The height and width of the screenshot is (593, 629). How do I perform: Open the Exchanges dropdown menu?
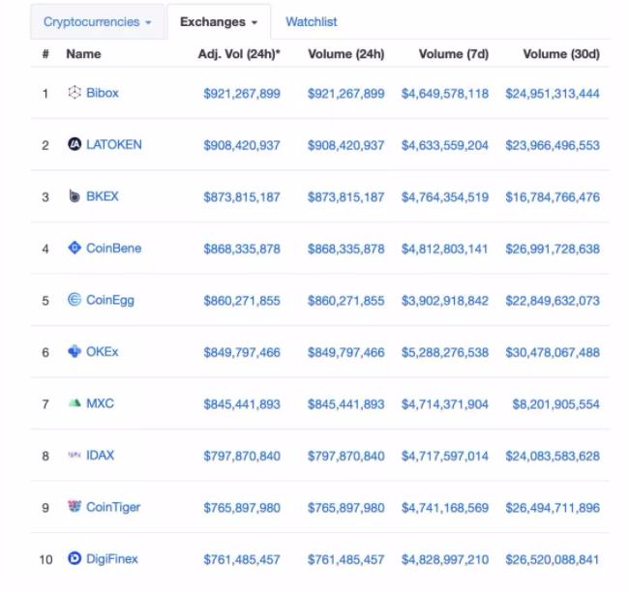[219, 22]
